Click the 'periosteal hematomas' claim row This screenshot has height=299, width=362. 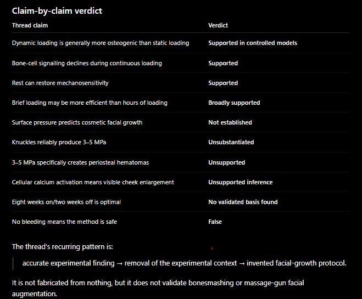(181, 162)
